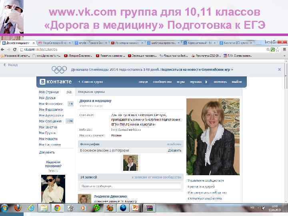288x216 pixels.
Task: Open the album photo thumbnail
Action: pos(130,163)
